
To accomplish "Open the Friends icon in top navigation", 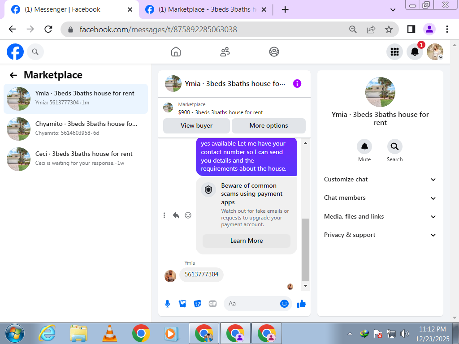I will [225, 52].
